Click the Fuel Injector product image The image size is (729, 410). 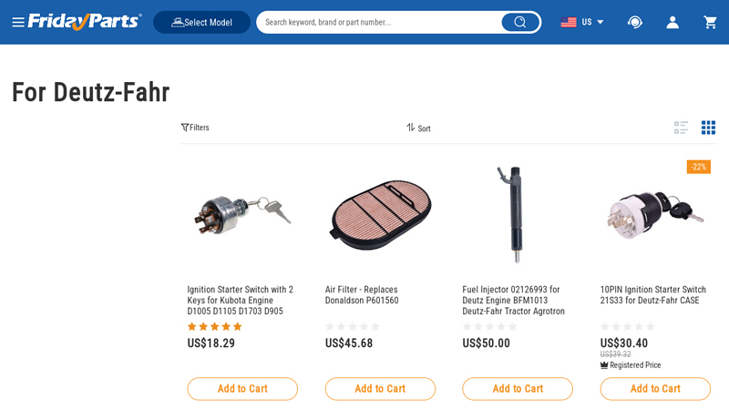click(x=517, y=215)
